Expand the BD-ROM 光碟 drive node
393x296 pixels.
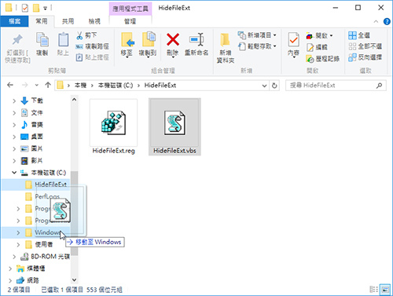pos(14,257)
